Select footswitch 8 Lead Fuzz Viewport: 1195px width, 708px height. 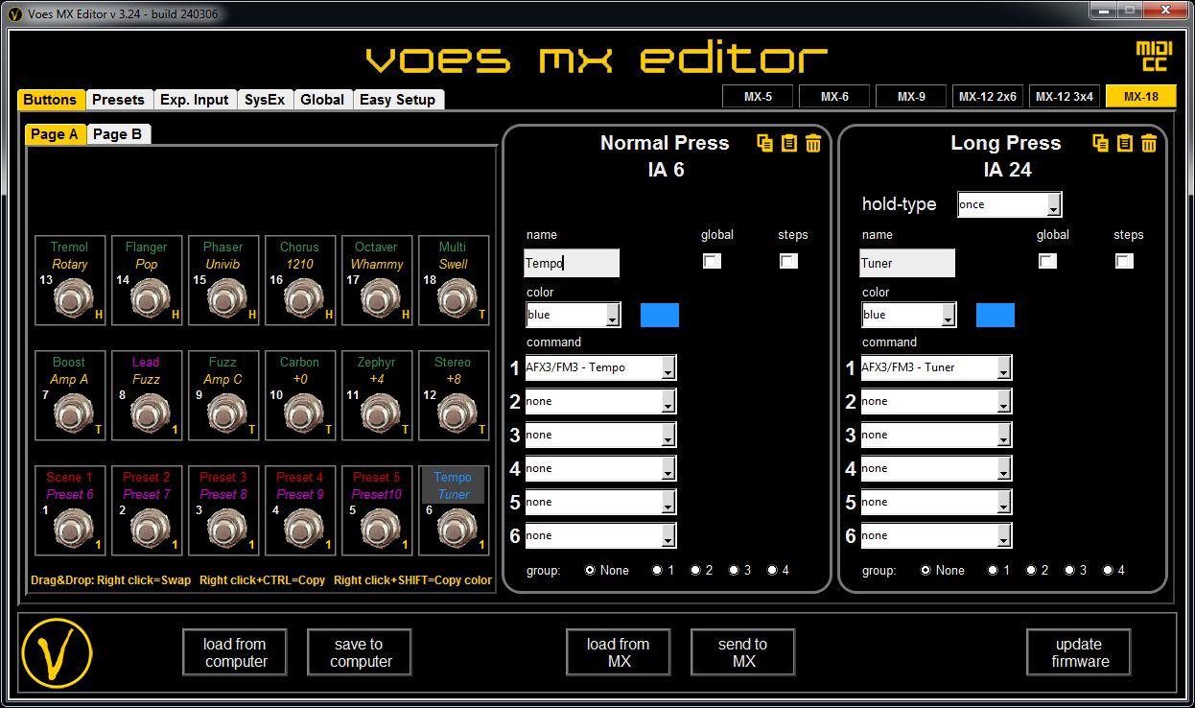[x=146, y=395]
